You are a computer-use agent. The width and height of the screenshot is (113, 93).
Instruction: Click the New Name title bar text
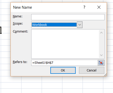tap(22, 7)
